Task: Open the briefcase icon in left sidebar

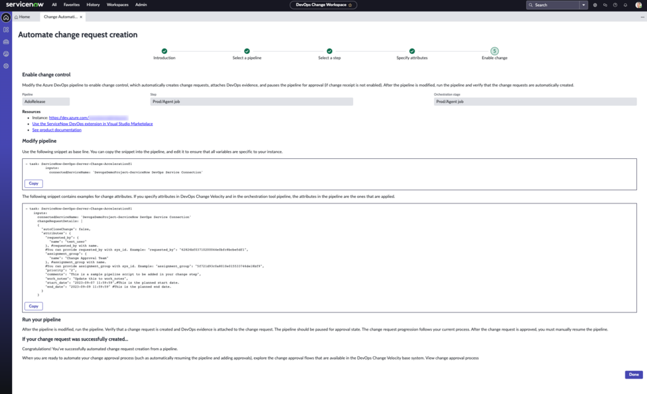Action: click(x=6, y=42)
